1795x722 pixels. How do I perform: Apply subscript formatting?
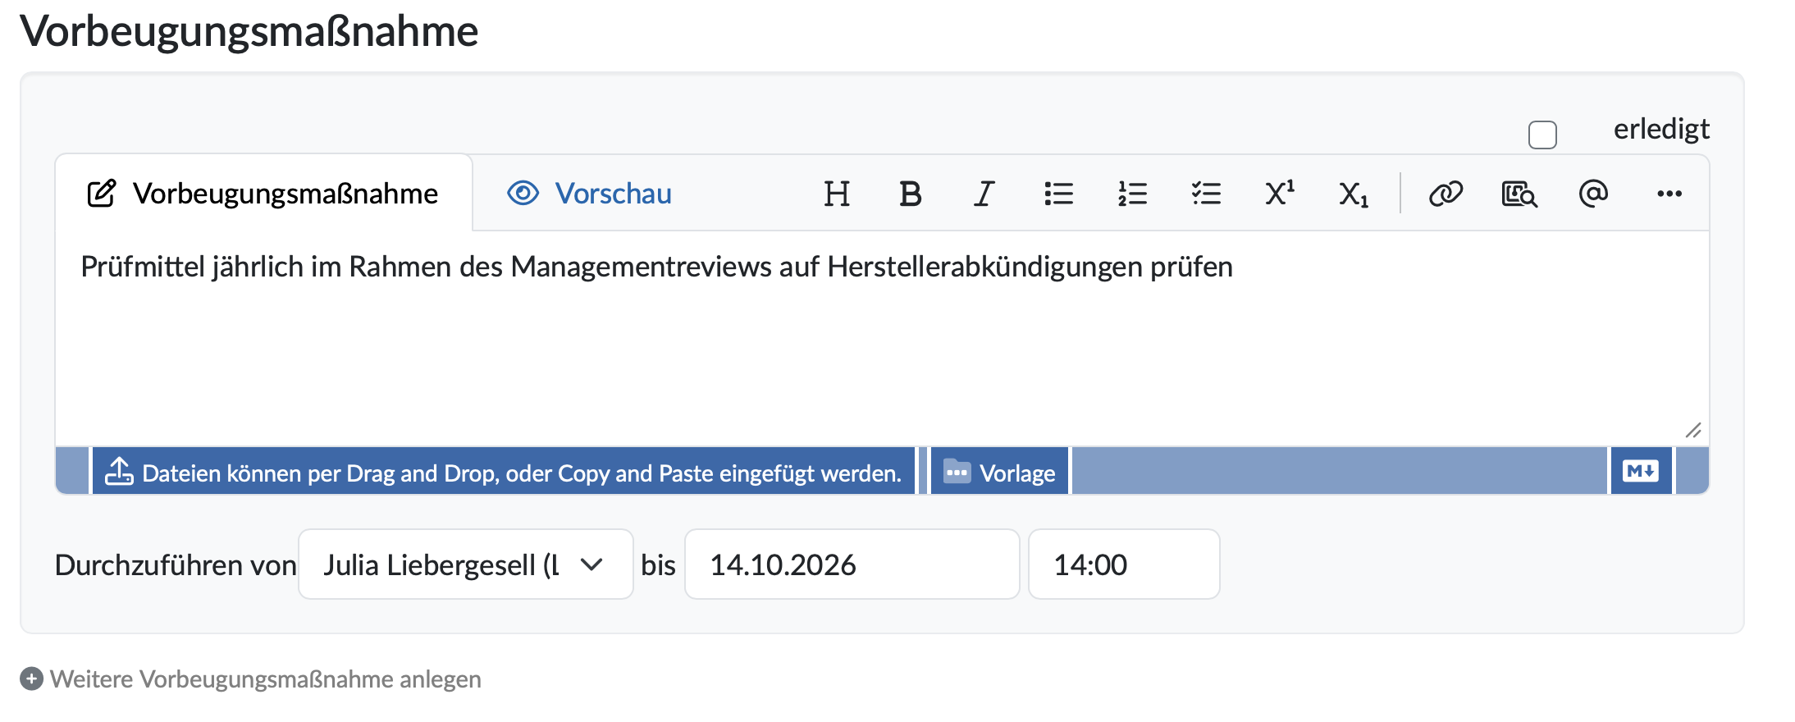tap(1354, 194)
